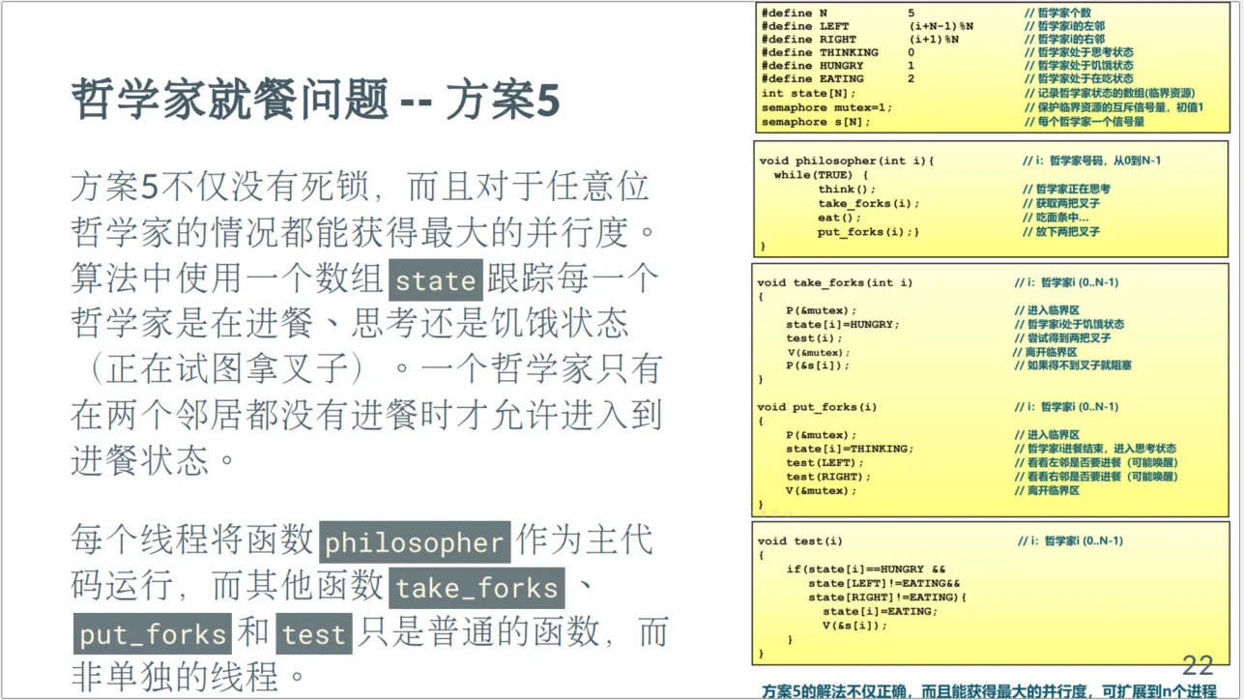Click the '#define THINKING' code line
1244x700 pixels.
(838, 52)
